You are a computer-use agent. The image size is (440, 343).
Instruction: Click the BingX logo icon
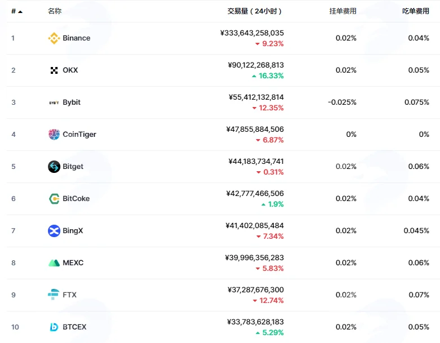(54, 231)
